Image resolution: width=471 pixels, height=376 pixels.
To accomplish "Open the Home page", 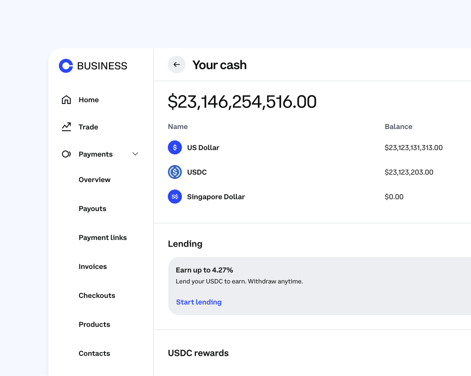I will 89,100.
